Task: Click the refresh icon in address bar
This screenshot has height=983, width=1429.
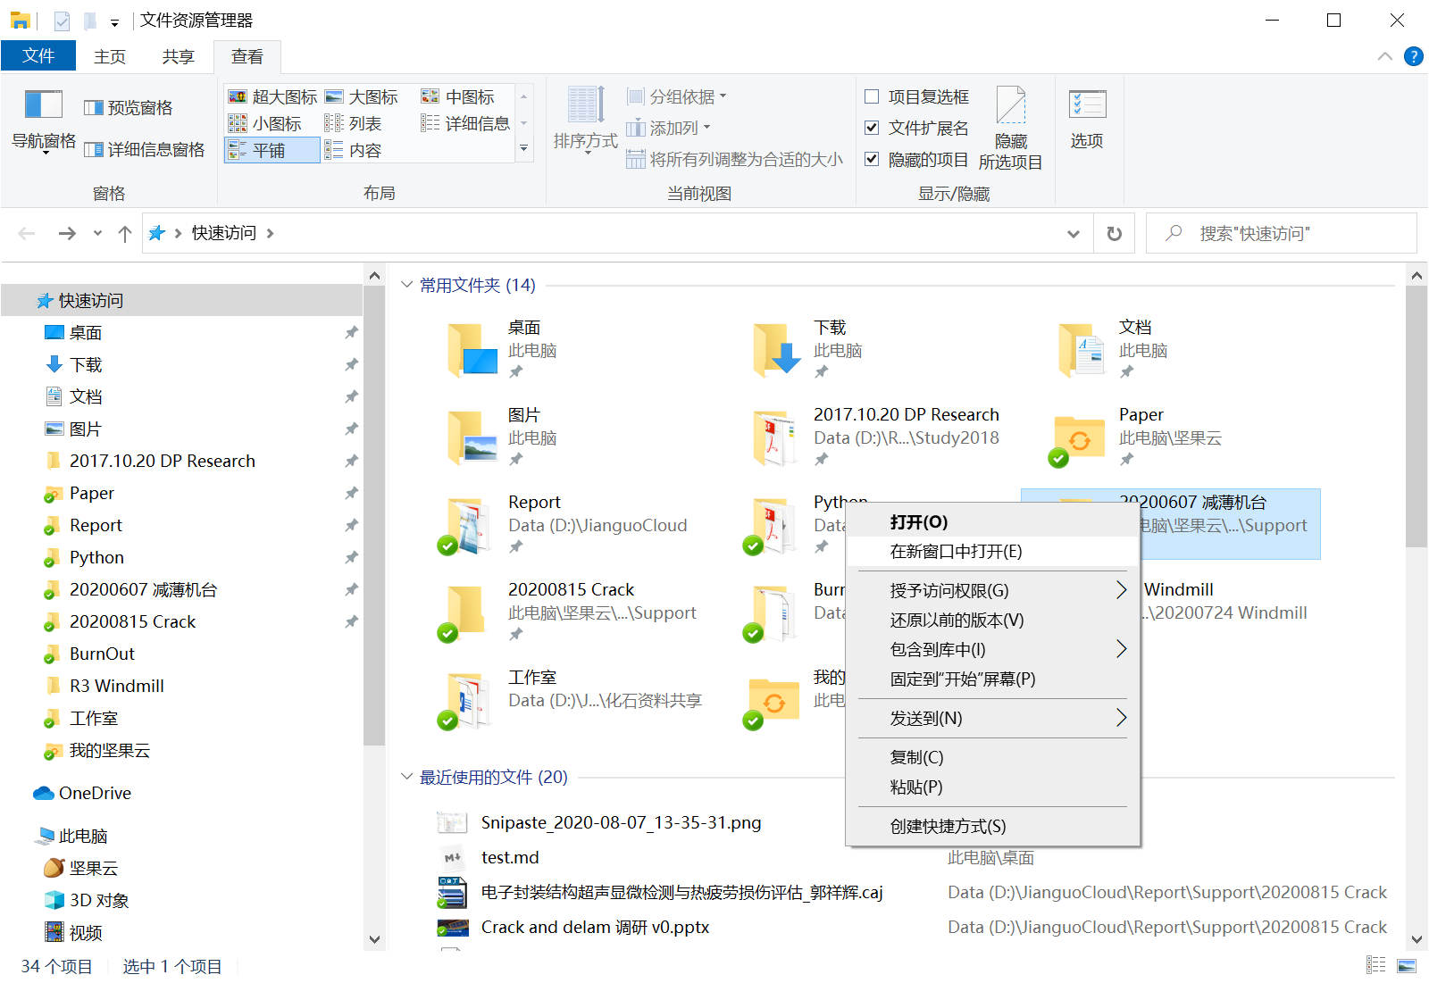Action: pyautogui.click(x=1113, y=233)
